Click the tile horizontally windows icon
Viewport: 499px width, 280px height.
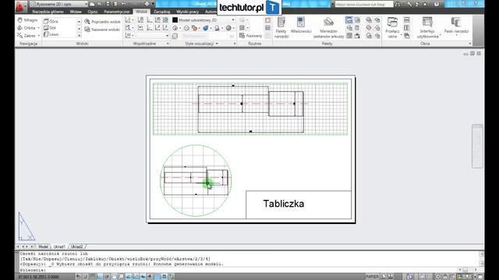(x=406, y=20)
